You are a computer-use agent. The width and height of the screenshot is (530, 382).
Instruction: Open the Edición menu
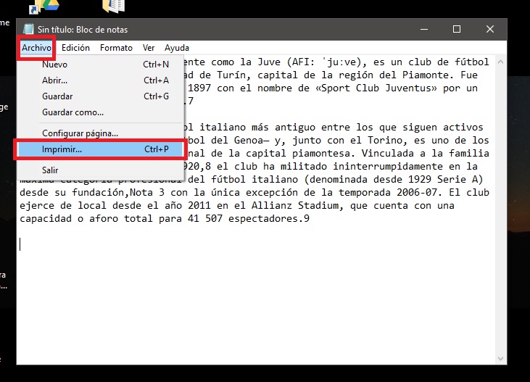point(75,48)
